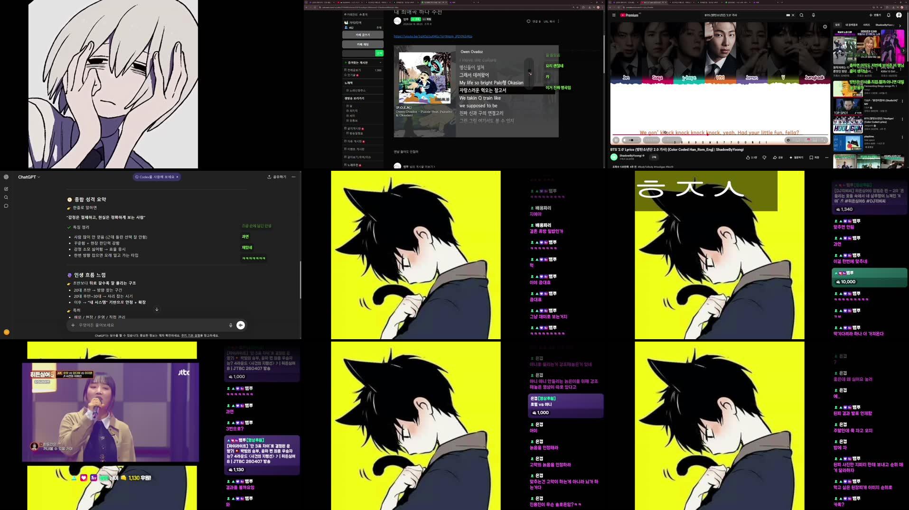
Task: Subscribe to the ShadowByYoongi channel
Action: [x=654, y=157]
